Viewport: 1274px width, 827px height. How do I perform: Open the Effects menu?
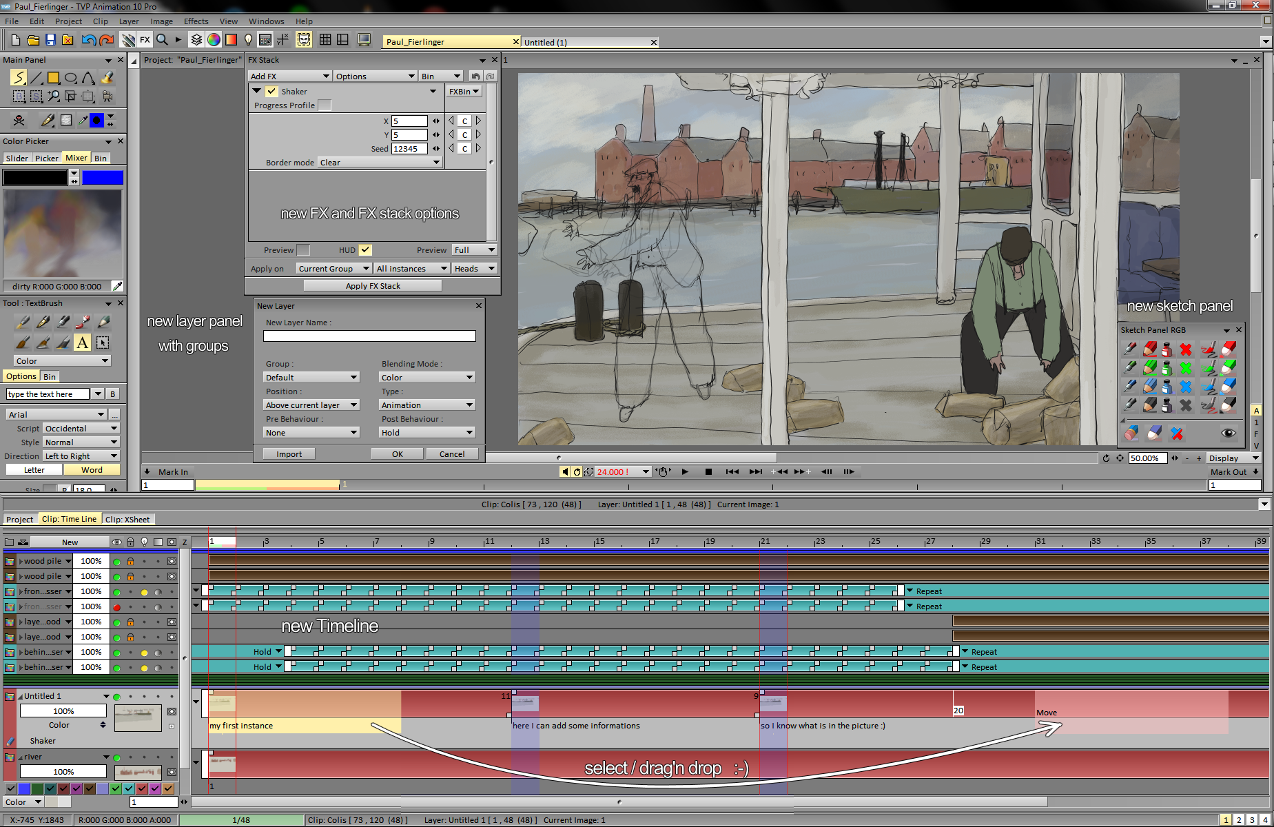click(x=196, y=21)
